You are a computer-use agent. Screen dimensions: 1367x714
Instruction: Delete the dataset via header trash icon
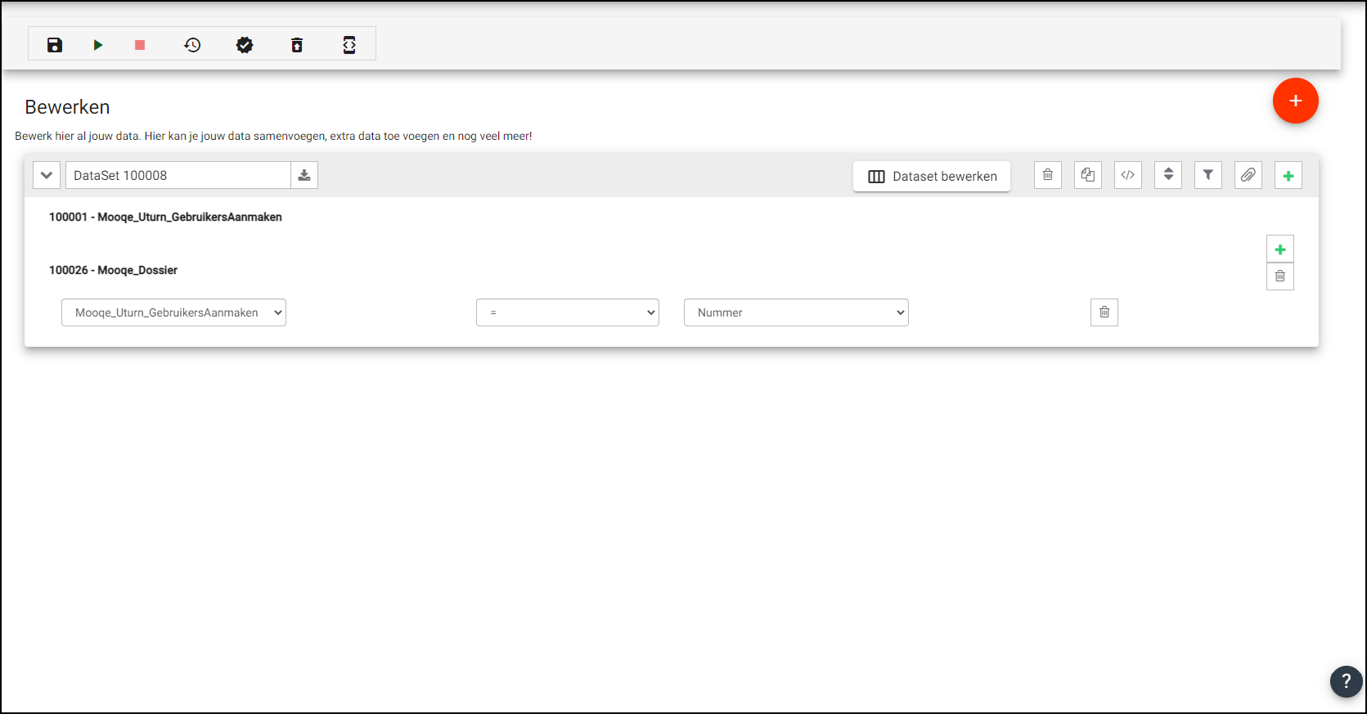coord(1047,175)
